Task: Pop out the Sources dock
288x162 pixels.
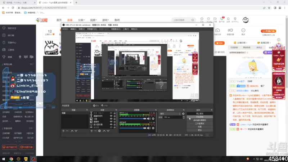Action: [116, 110]
